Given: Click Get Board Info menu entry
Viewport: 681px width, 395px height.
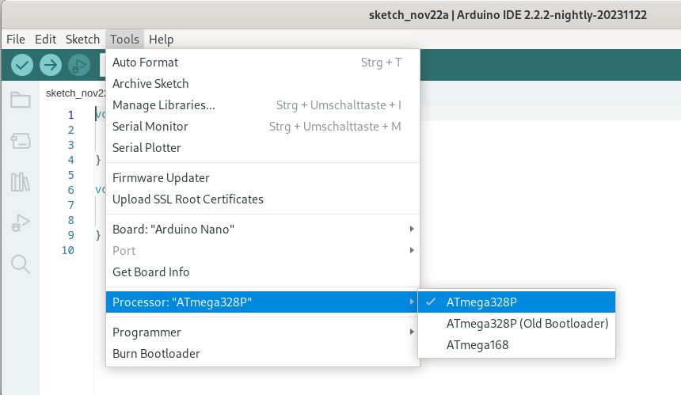Looking at the screenshot, I should click(x=263, y=272).
